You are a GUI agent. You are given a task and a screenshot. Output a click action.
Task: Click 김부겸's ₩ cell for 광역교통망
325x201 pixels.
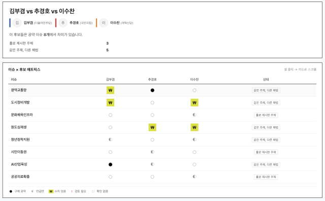pos(110,90)
